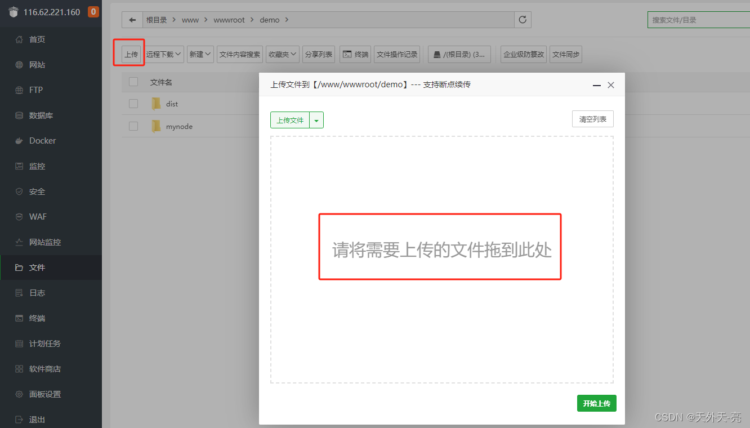Click the 终端 toolbar button
750x428 pixels.
[x=355, y=54]
